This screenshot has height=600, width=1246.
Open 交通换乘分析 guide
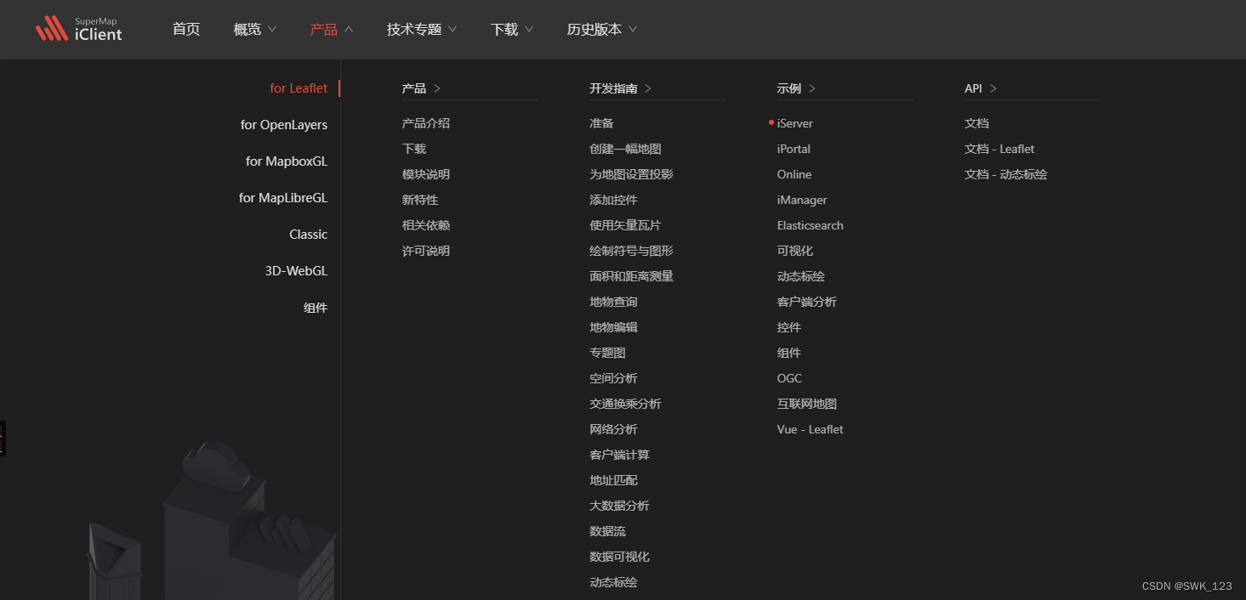tap(625, 404)
